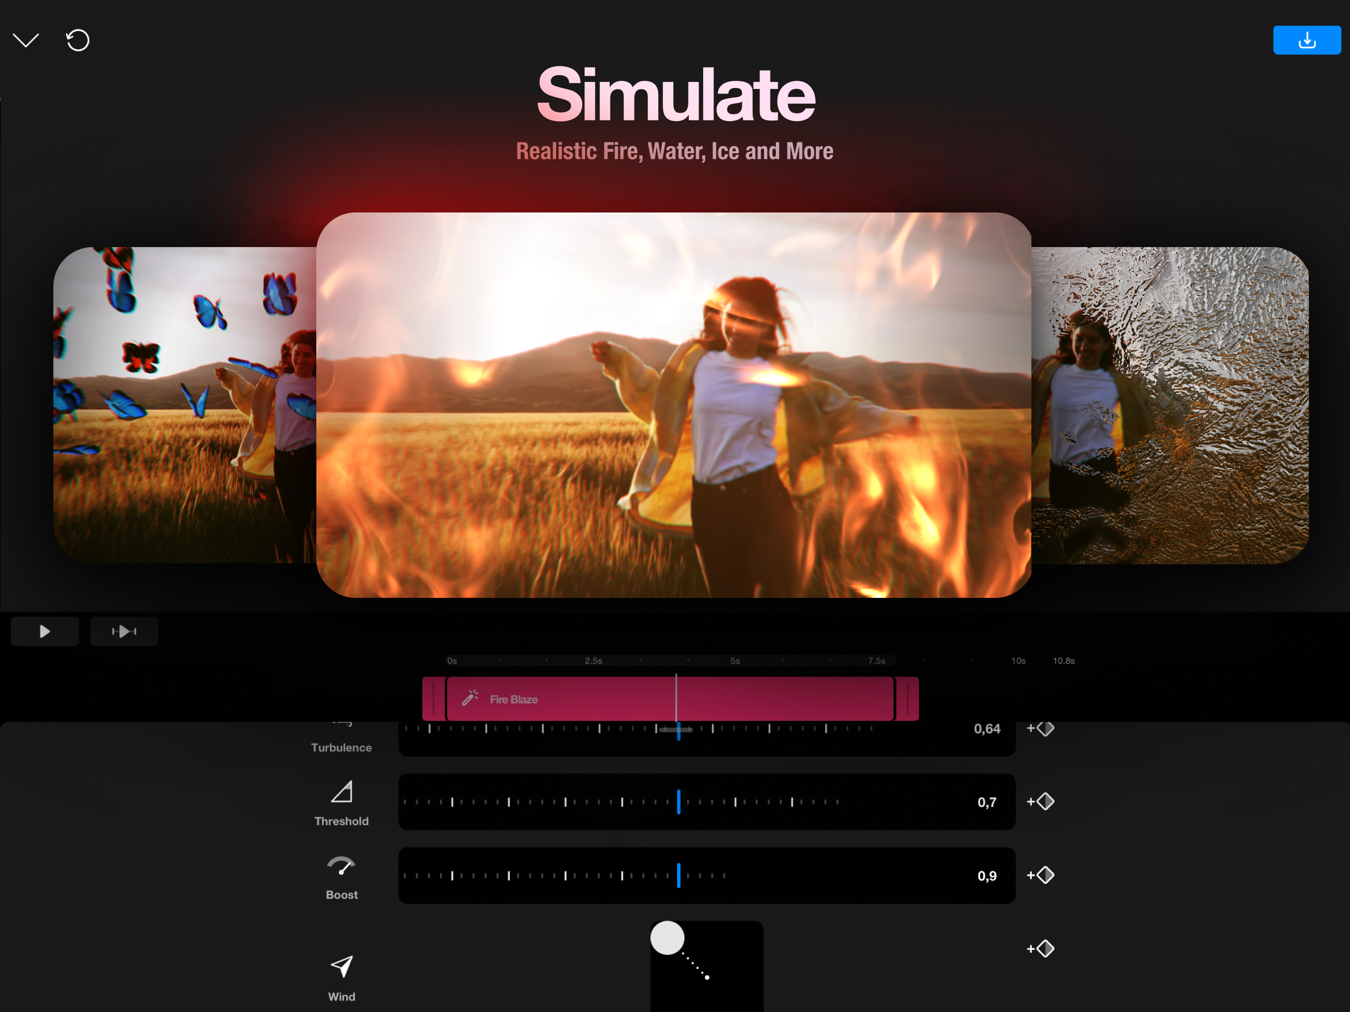Click the skip-to-clip-edge icon next to play

pyautogui.click(x=124, y=631)
